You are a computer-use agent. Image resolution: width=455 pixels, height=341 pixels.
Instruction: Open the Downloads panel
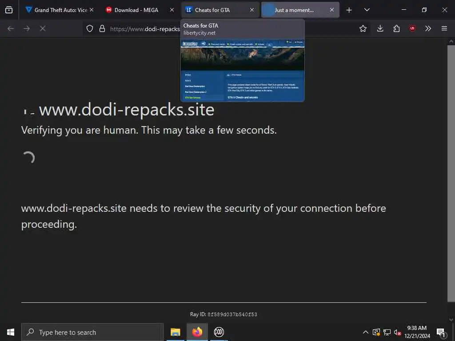[x=380, y=28]
